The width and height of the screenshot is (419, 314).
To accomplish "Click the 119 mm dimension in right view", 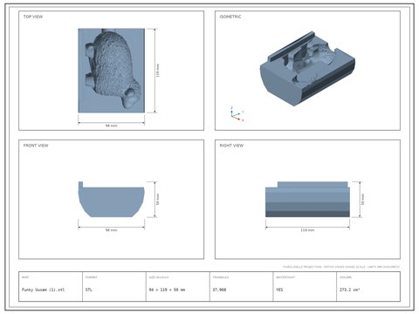I will tap(307, 230).
